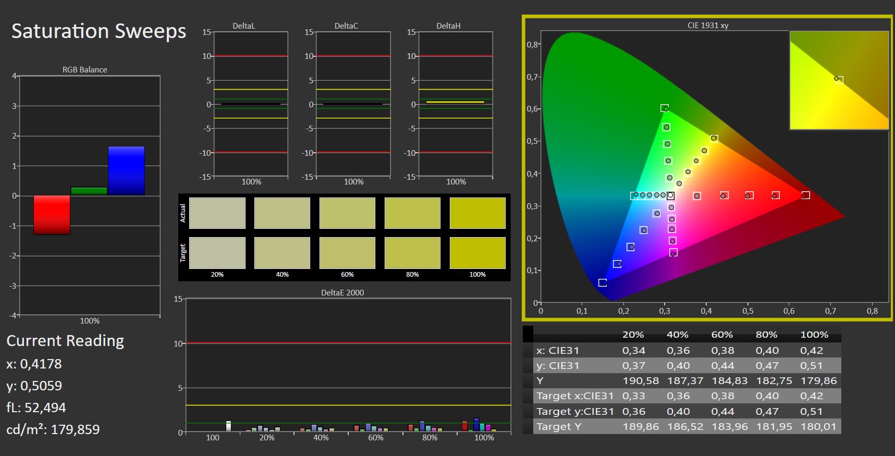
Task: Select the 20% column header in data table
Action: 633,335
